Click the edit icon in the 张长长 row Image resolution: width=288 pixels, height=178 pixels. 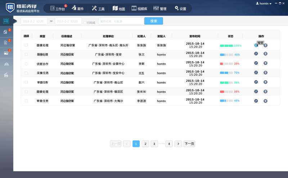(x=256, y=92)
